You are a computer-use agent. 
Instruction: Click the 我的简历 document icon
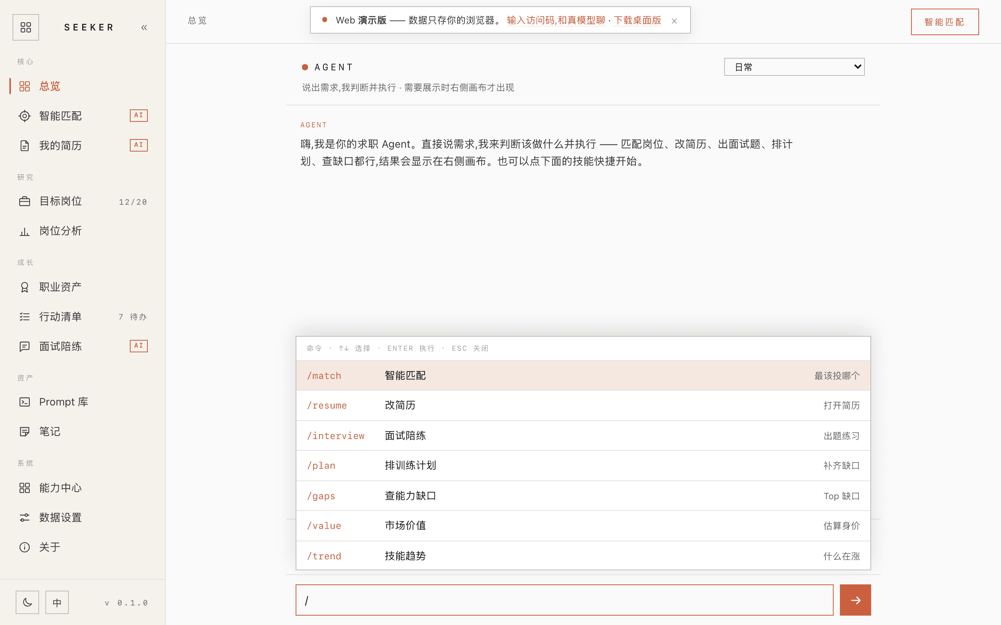[24, 146]
